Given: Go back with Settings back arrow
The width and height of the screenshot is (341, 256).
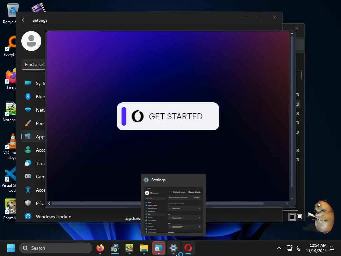Looking at the screenshot, I should (24, 20).
